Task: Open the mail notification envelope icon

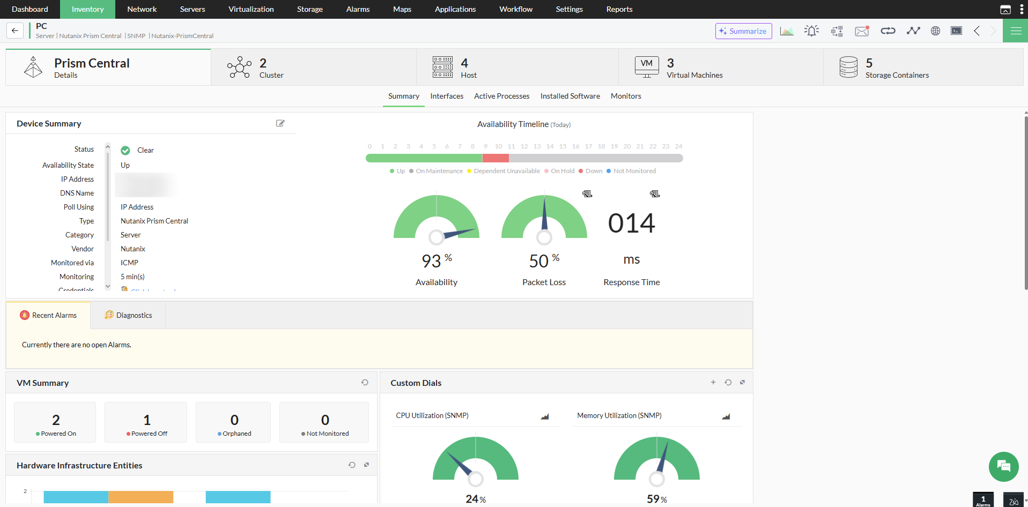Action: 862,31
